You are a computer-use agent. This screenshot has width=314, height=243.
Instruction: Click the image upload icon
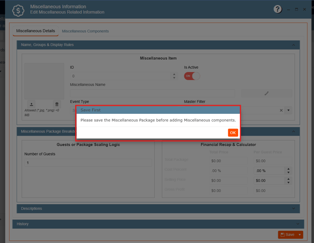tap(31, 104)
